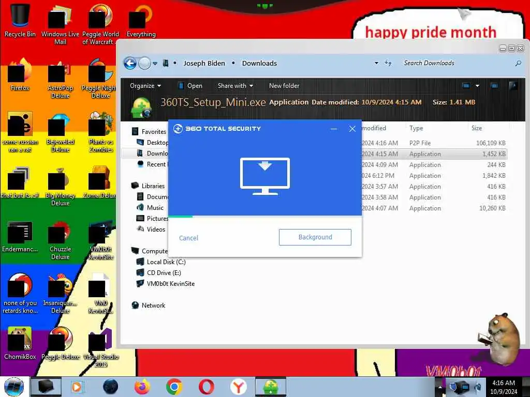
Task: Open media player taskbar icon
Action: [x=77, y=387]
